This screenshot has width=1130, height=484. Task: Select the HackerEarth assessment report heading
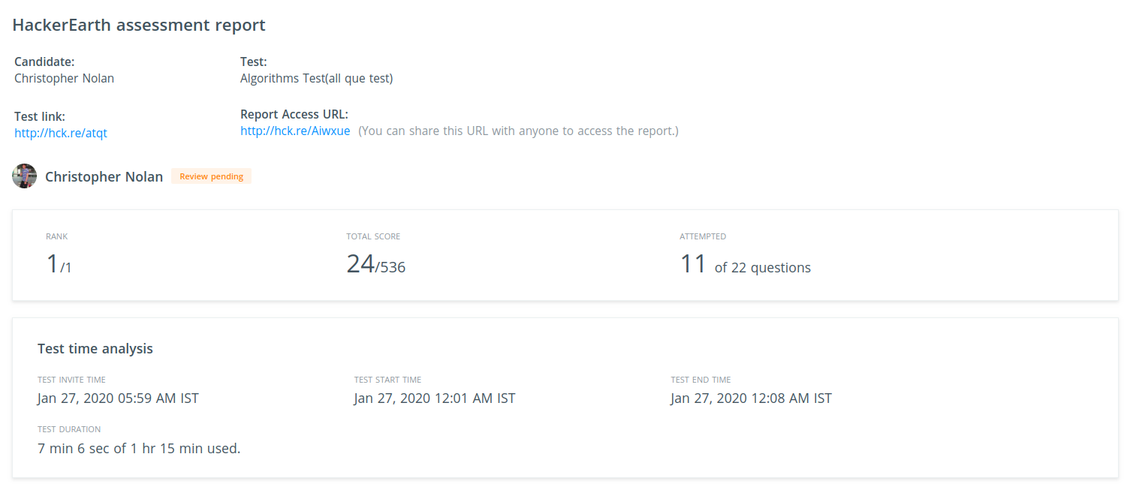[x=139, y=25]
